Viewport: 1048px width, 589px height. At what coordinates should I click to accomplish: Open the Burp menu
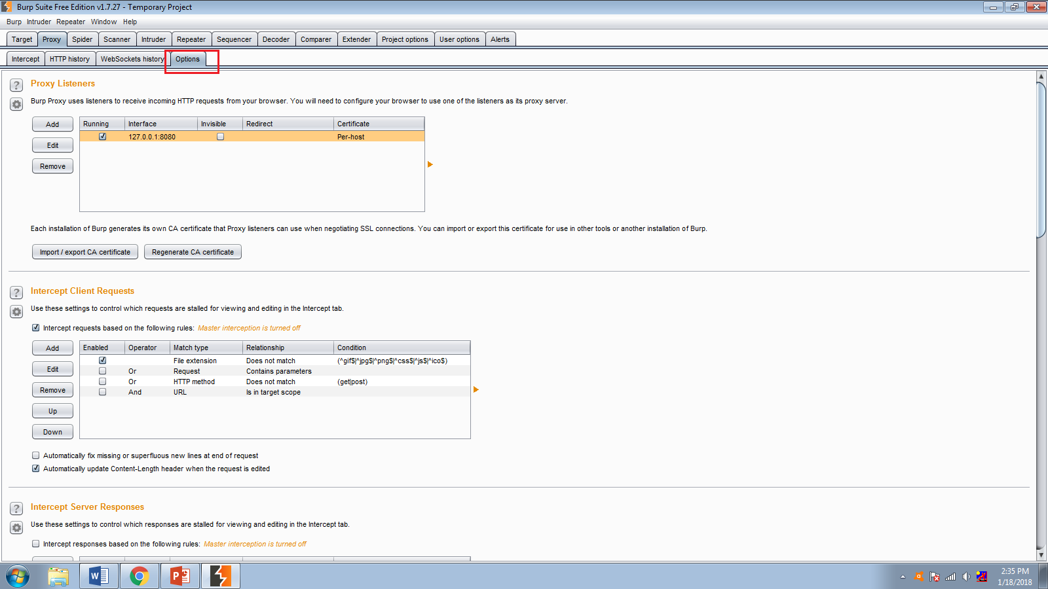point(14,22)
